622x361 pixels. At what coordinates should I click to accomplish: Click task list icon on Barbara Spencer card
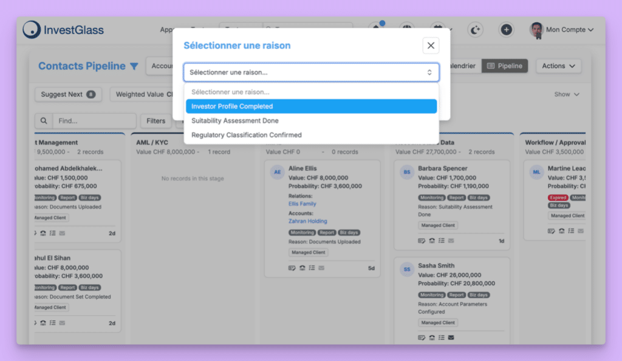[x=441, y=241]
